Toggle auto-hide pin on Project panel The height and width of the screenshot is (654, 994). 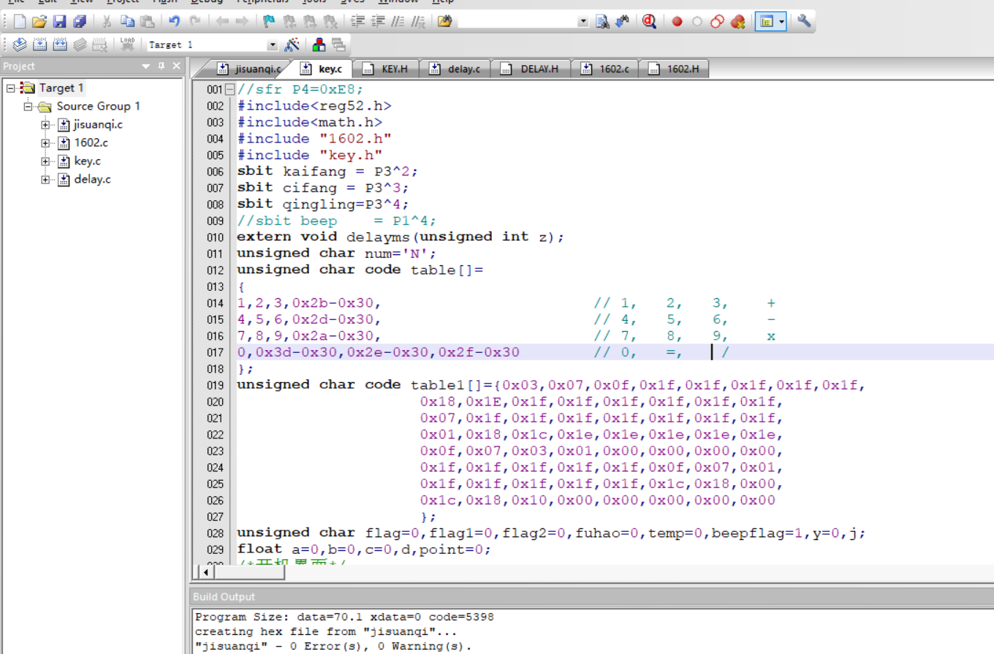162,66
